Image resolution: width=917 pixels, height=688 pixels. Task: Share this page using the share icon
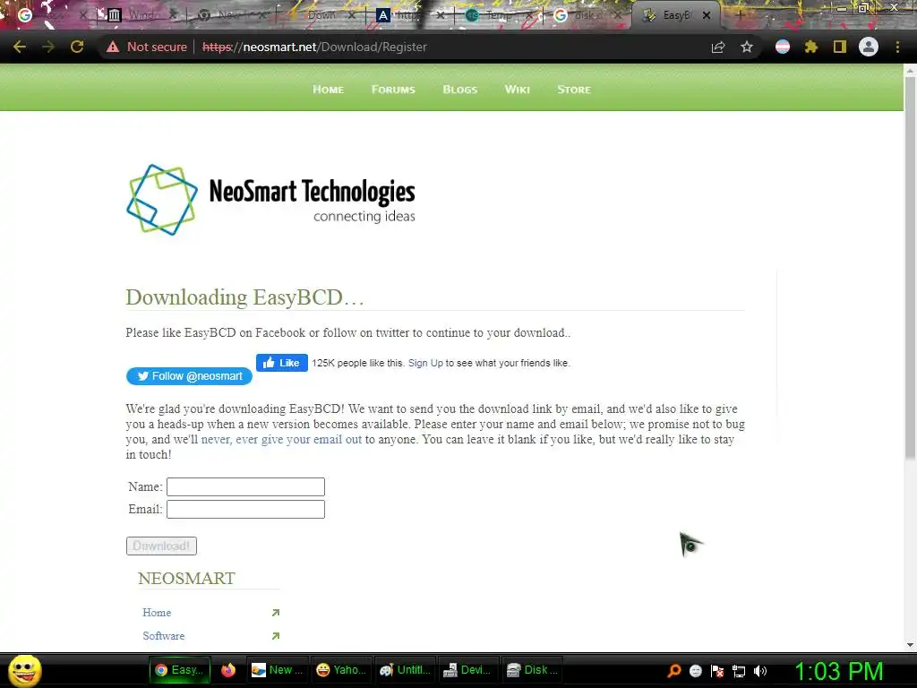[718, 47]
